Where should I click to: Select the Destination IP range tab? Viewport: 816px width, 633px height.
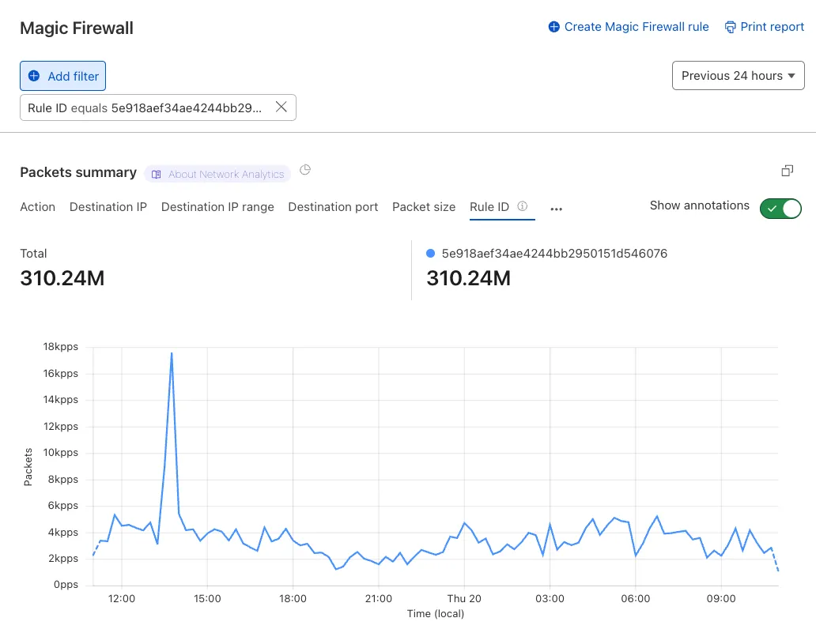[x=217, y=207]
